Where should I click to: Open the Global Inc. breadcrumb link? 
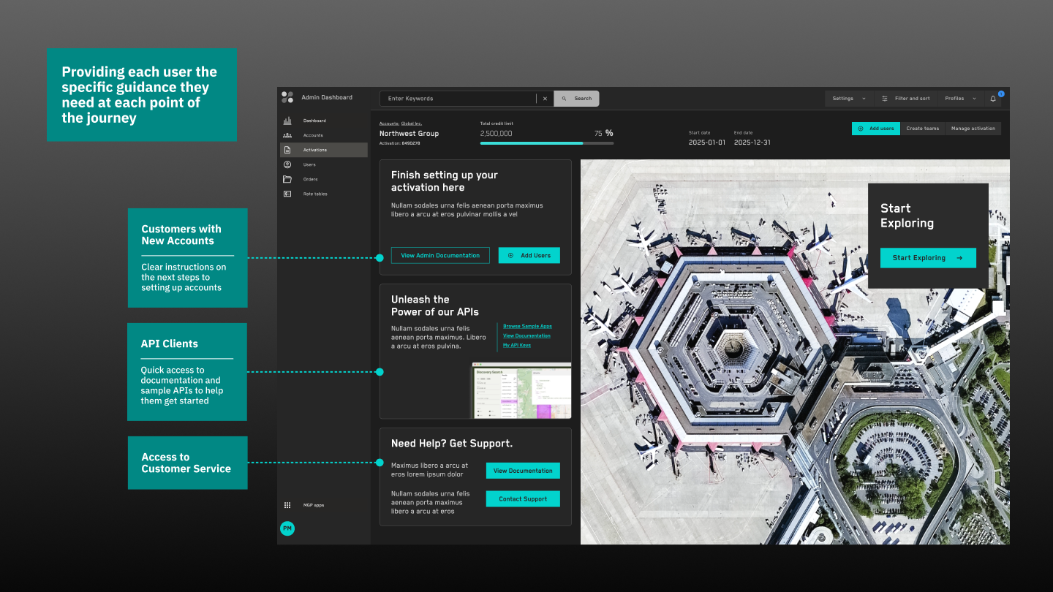point(412,124)
